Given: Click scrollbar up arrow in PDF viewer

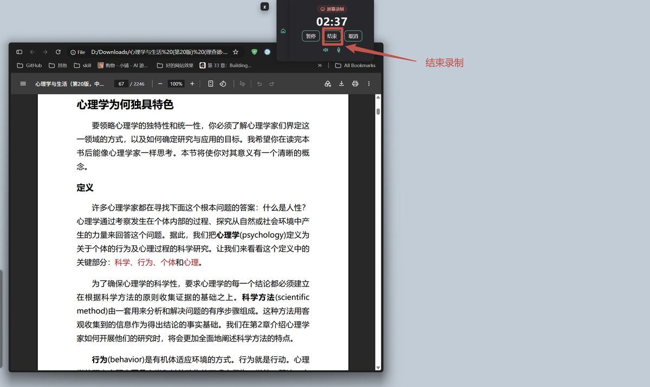Looking at the screenshot, I should point(378,98).
